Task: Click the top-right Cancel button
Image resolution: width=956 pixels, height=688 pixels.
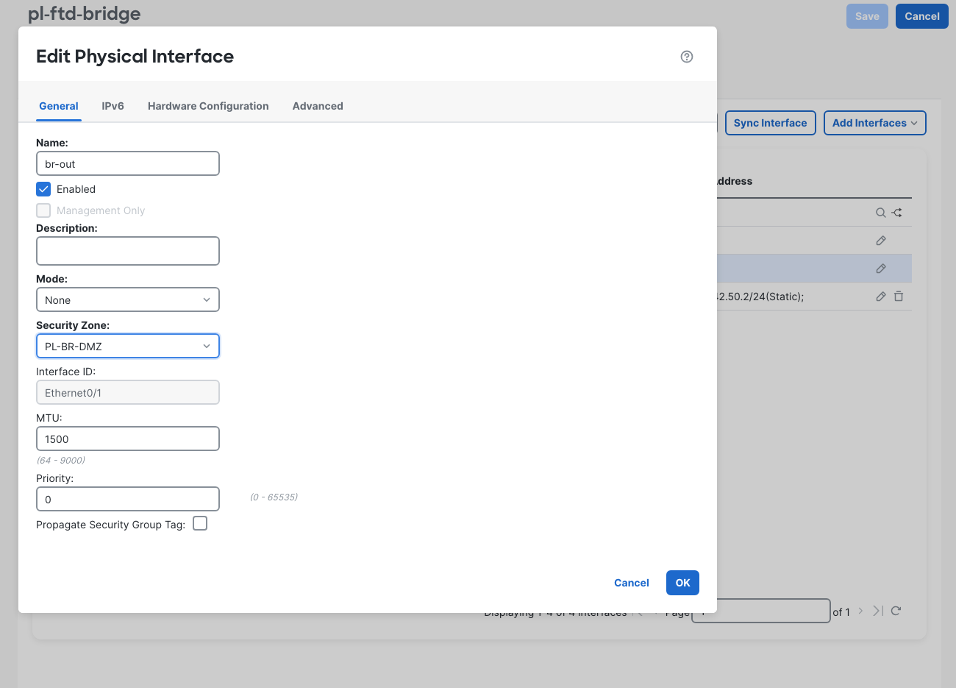Action: click(x=922, y=16)
